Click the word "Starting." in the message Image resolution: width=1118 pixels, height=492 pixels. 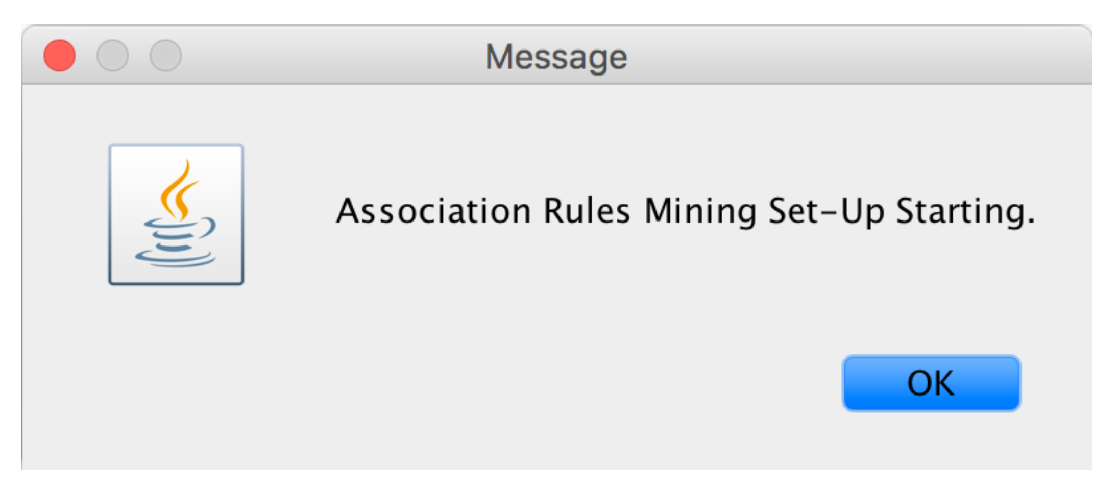coord(965,211)
